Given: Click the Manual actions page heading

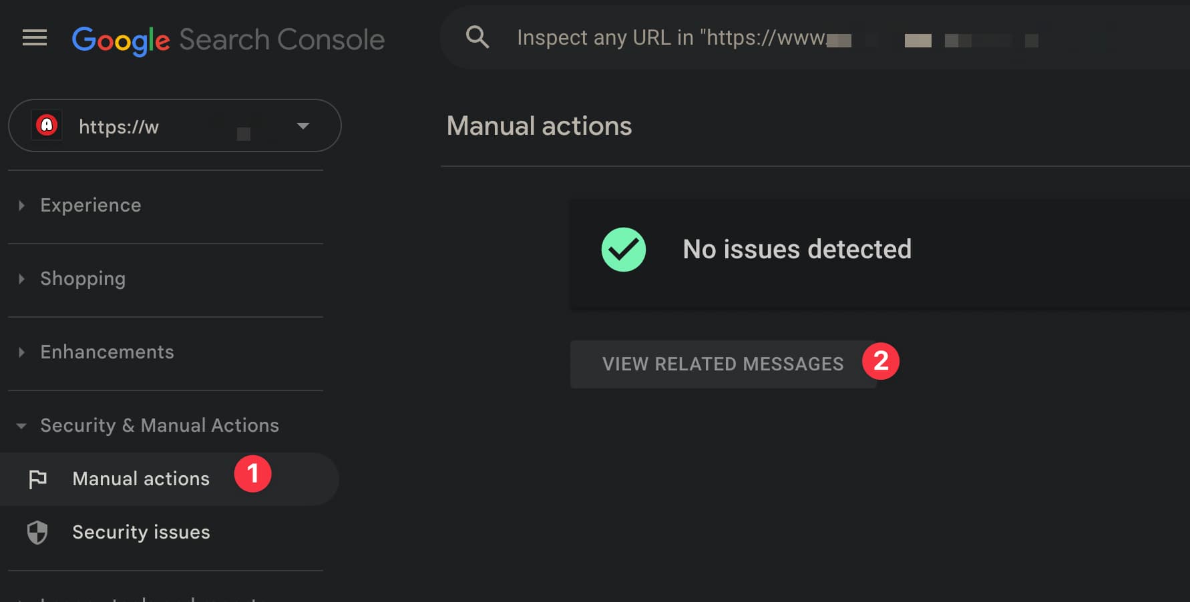Looking at the screenshot, I should (540, 126).
